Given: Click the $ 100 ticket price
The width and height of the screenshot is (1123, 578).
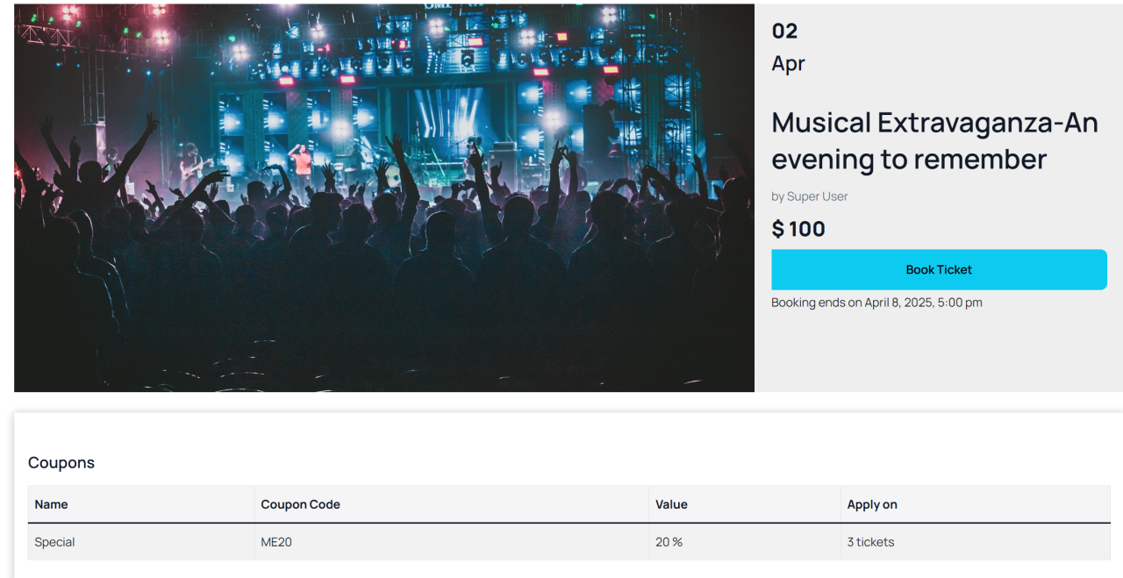Looking at the screenshot, I should (x=798, y=229).
